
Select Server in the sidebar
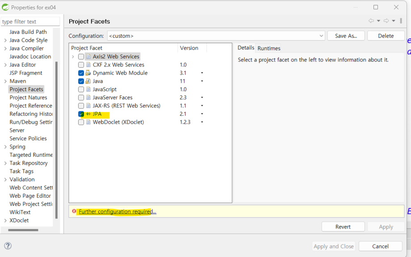[x=17, y=131]
